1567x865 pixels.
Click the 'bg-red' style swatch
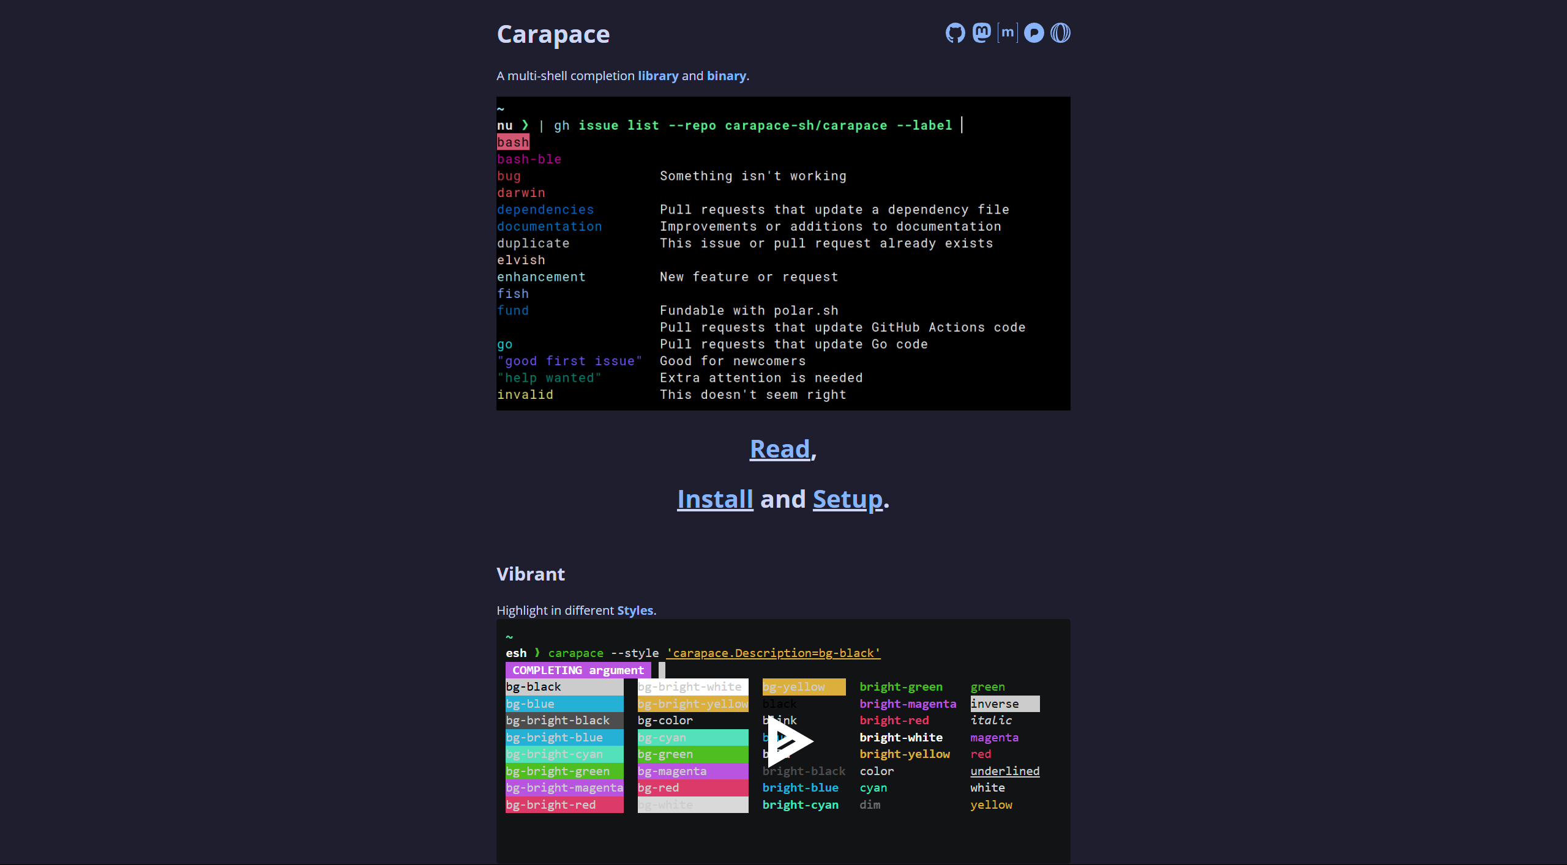693,788
